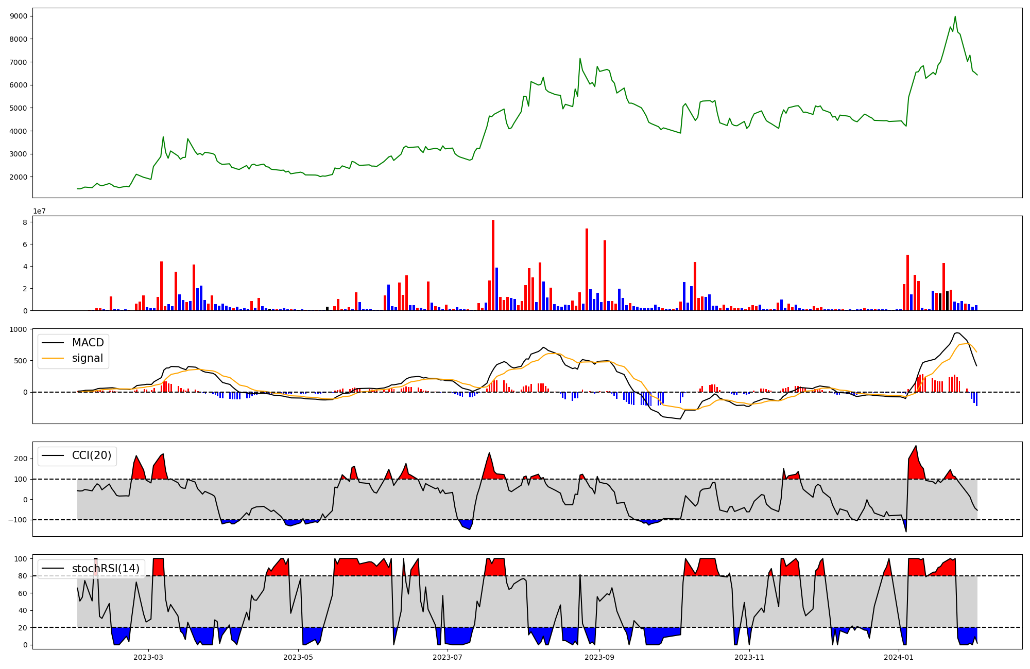Click the 2023-11 x-axis date label
The image size is (1030, 669).
pos(749,657)
